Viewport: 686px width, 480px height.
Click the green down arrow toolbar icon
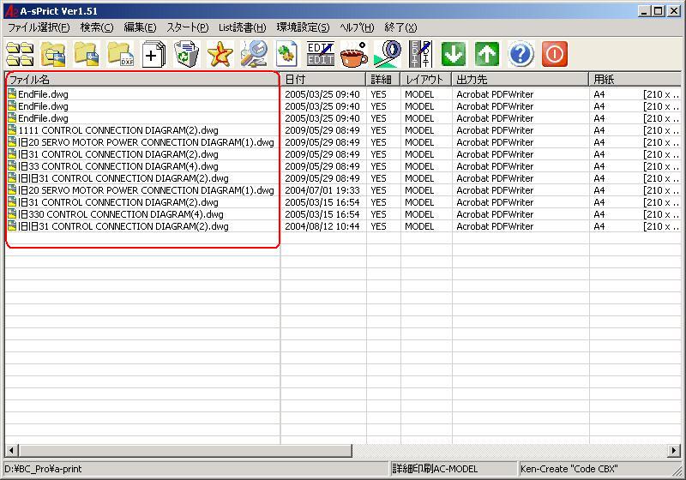pyautogui.click(x=454, y=54)
